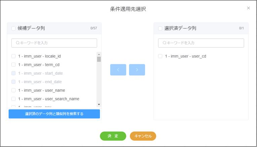The image size is (257, 147).
Task: Check the imm_user - user_search_name checkbox
Action: pyautogui.click(x=13, y=99)
